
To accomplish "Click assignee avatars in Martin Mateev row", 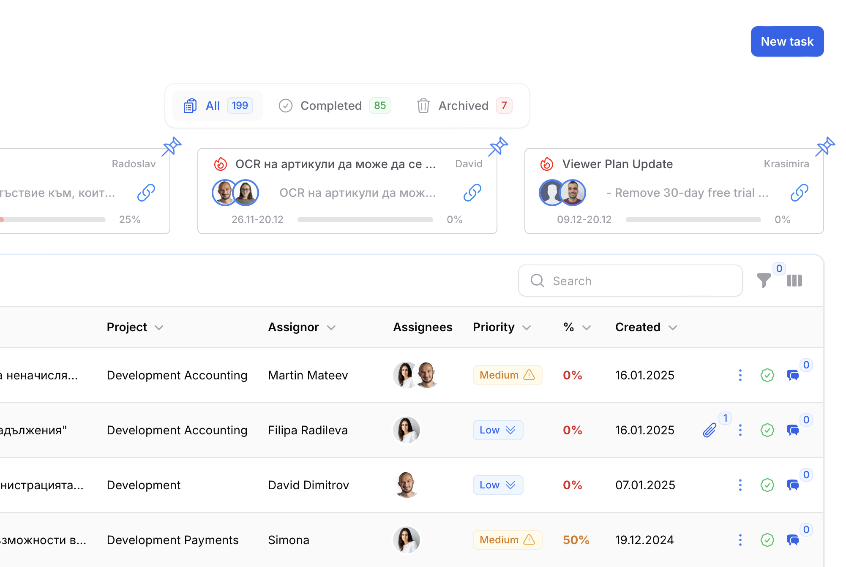I will point(416,375).
